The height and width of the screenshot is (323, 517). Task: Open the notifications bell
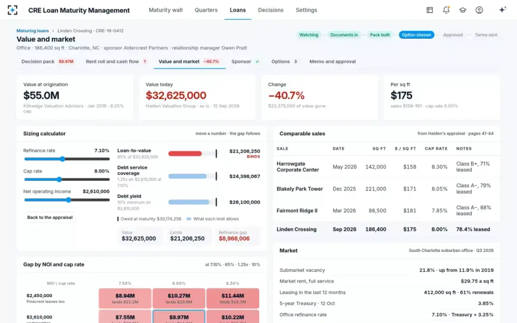(x=446, y=10)
